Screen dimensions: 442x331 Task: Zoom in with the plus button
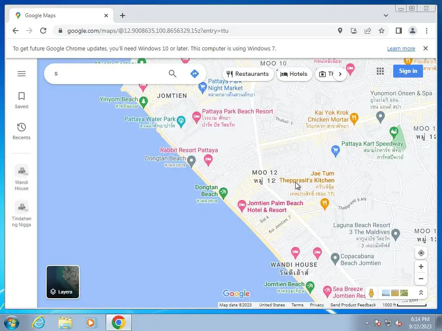421,266
